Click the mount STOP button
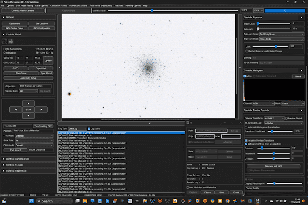Screen dimensions: 308x205 pyautogui.click(x=28, y=109)
